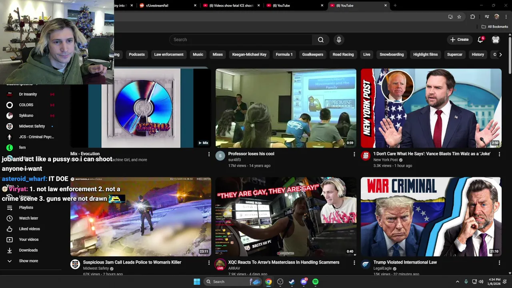The width and height of the screenshot is (512, 288).
Task: Open the Dr Insanity subscription
Action: point(28,94)
